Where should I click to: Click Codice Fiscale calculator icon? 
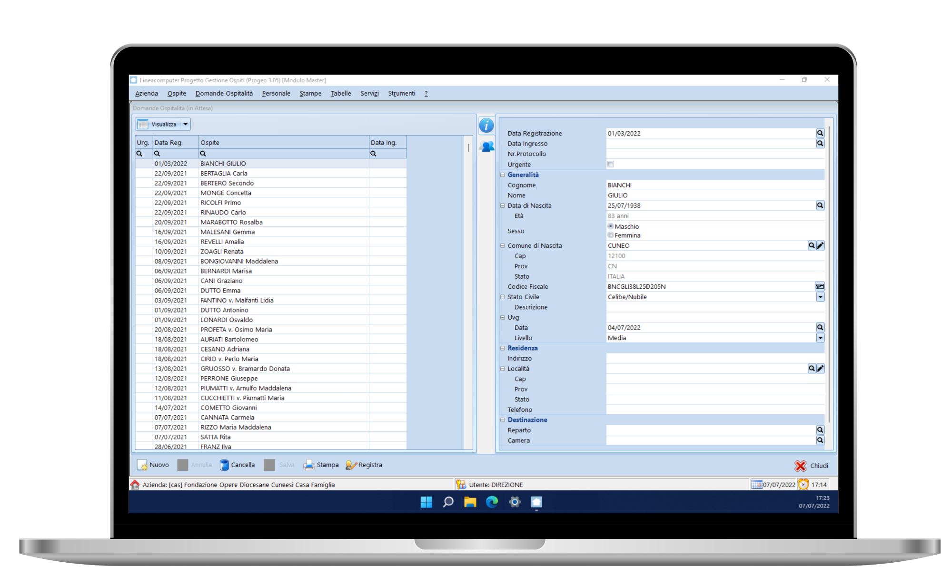(x=820, y=286)
